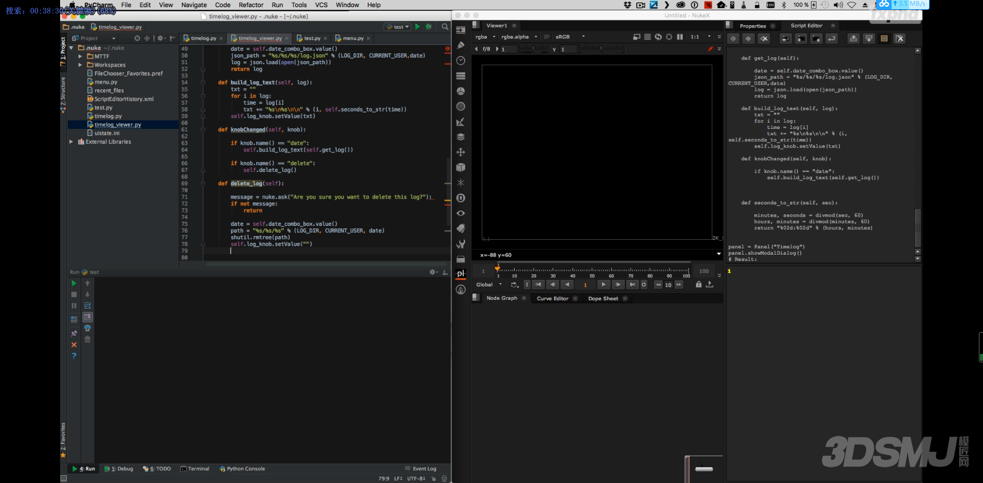Open Nuke Time toolbar clock icon

click(461, 61)
